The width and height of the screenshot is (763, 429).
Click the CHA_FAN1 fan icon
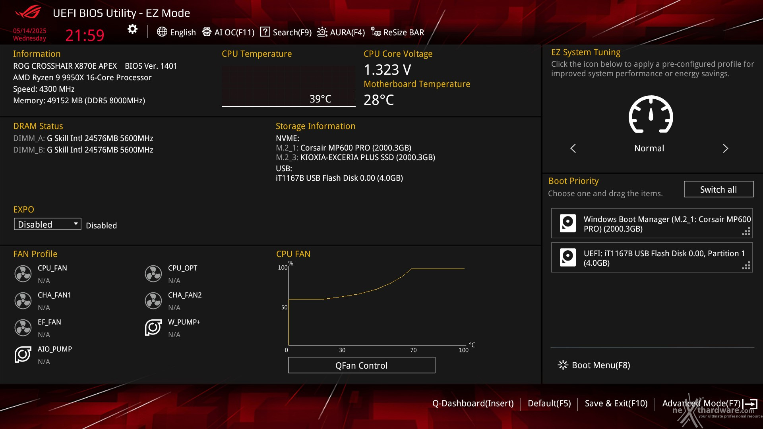(x=23, y=301)
